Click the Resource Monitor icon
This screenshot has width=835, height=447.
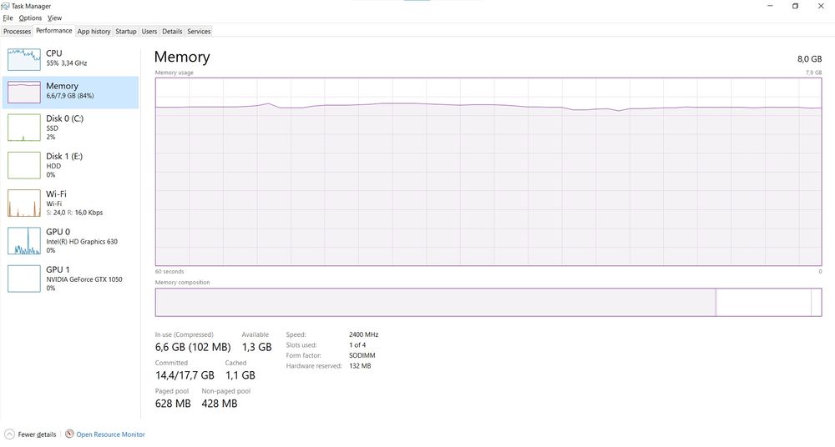coord(69,434)
